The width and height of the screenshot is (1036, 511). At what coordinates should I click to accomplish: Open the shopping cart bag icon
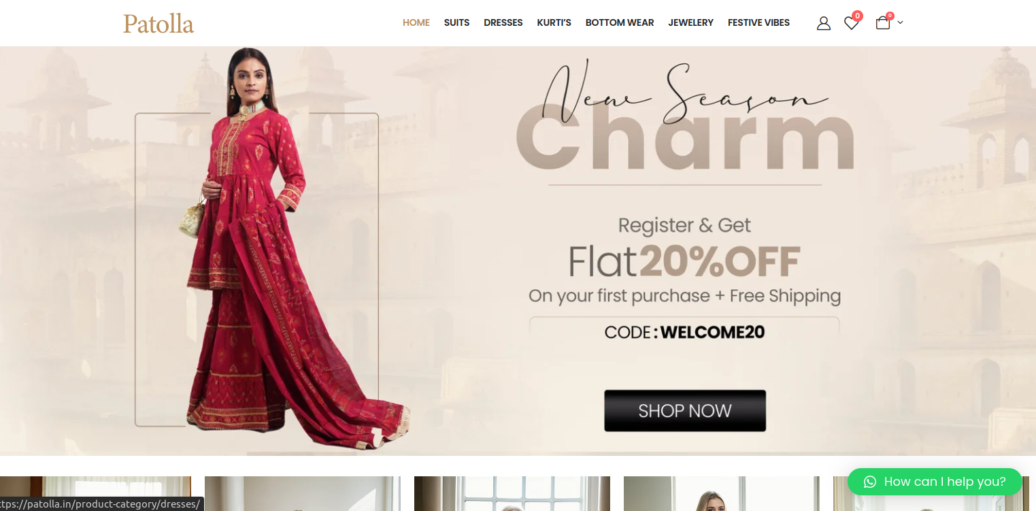click(883, 23)
